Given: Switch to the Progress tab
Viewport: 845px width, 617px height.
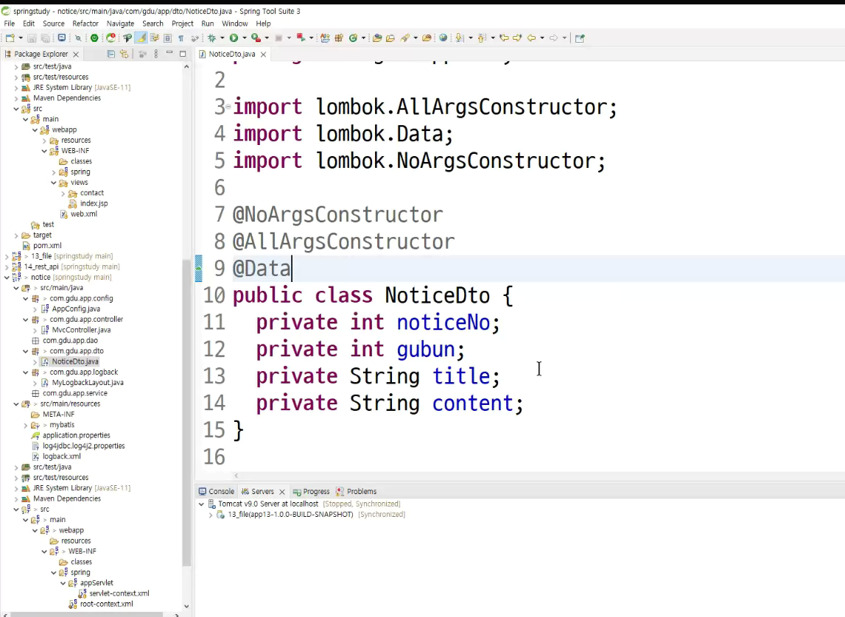Looking at the screenshot, I should point(311,492).
